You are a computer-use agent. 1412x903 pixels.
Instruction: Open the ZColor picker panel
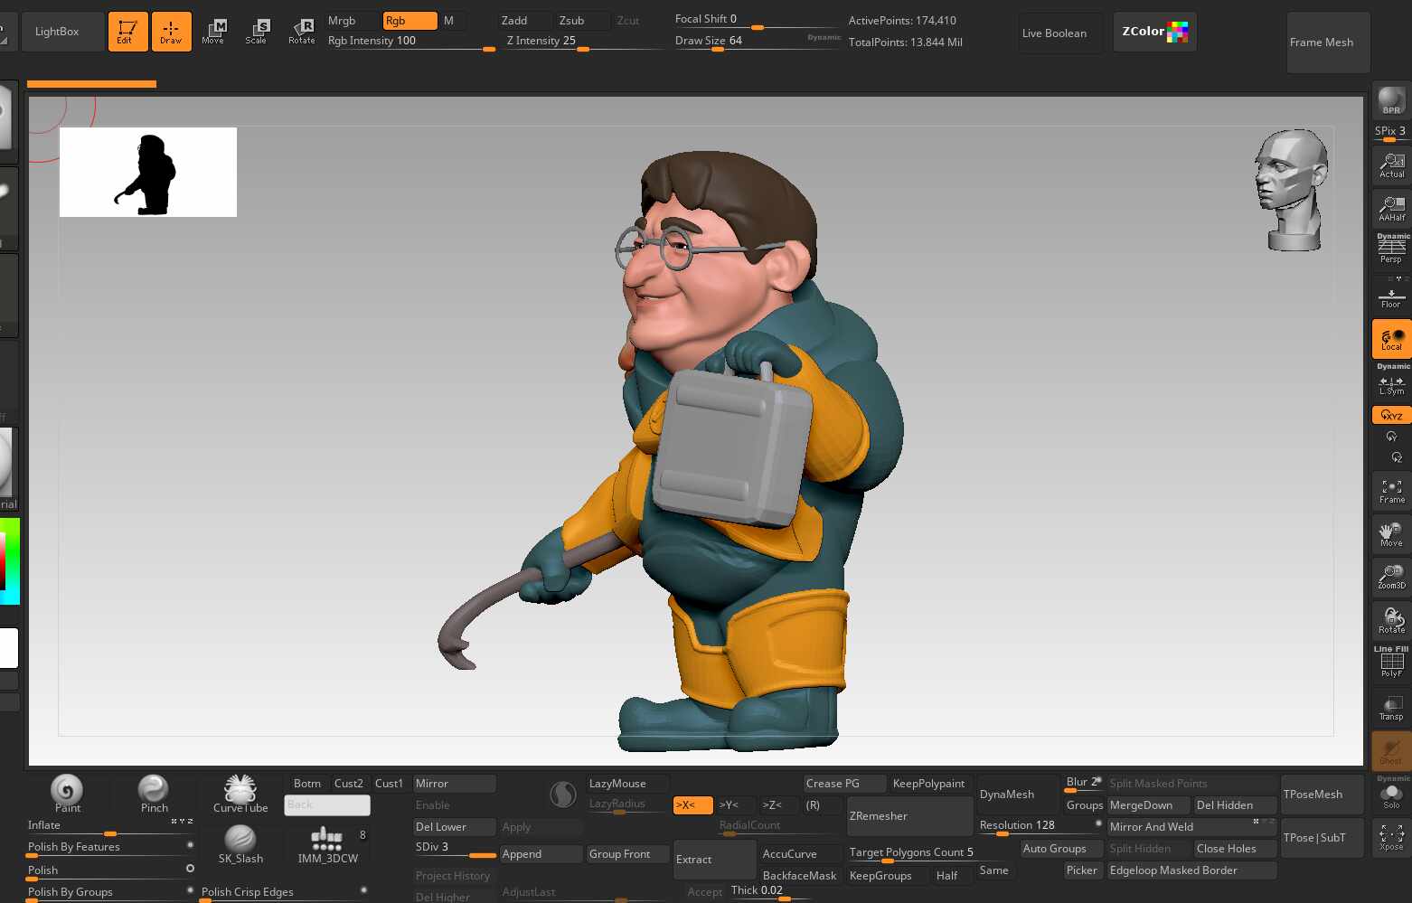tap(1154, 32)
